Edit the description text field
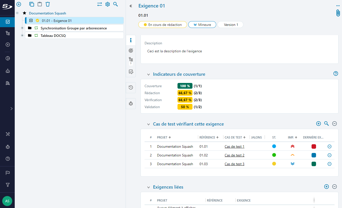 click(174, 51)
